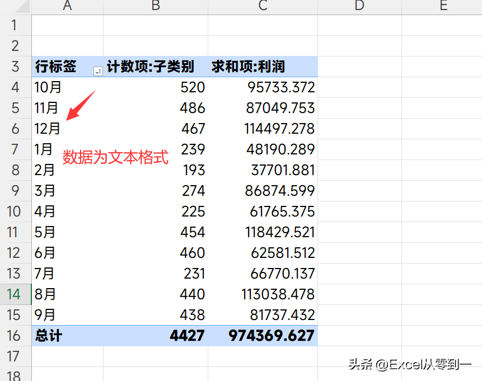Viewport: 482px width, 381px height.
Task: Open the 行标签 filter dropdown button
Action: tap(98, 71)
